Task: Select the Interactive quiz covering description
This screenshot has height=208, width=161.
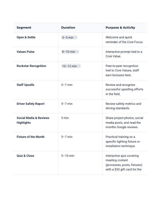Action: [124, 163]
